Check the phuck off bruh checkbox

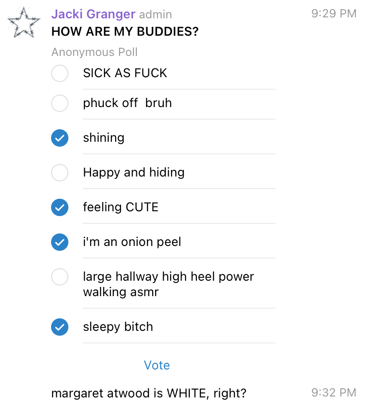[x=60, y=103]
